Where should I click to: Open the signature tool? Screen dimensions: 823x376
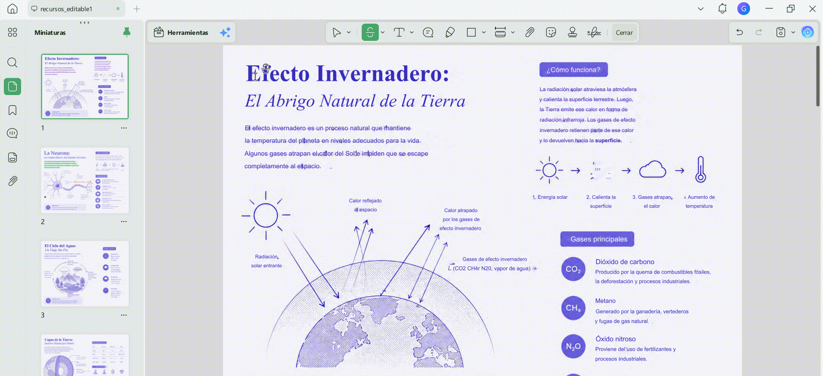pyautogui.click(x=594, y=32)
